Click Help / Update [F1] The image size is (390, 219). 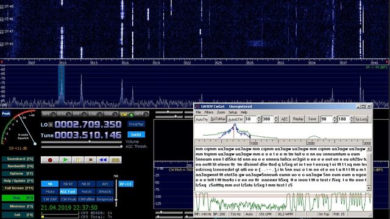point(18,181)
